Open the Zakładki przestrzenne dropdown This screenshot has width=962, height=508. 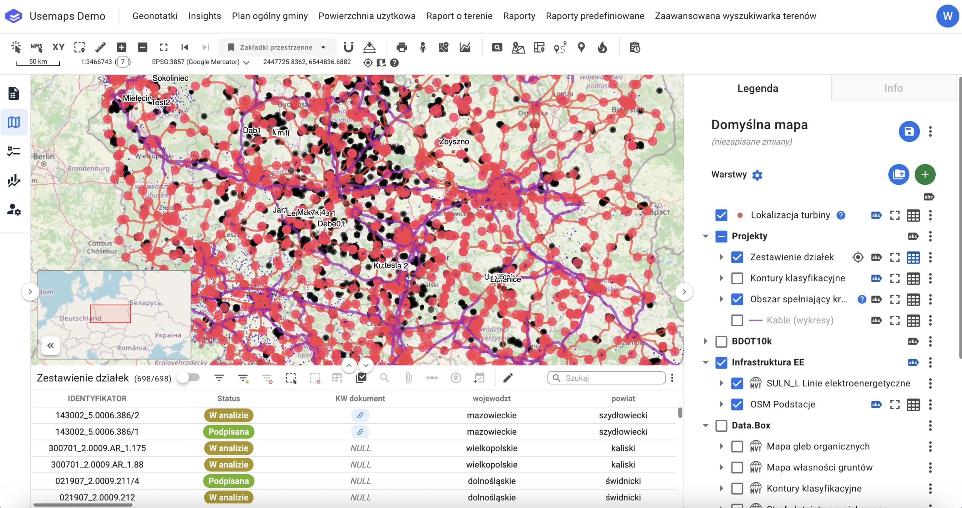(x=277, y=47)
